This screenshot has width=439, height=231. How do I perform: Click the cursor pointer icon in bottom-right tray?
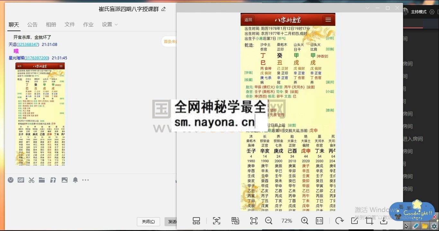pos(407,226)
